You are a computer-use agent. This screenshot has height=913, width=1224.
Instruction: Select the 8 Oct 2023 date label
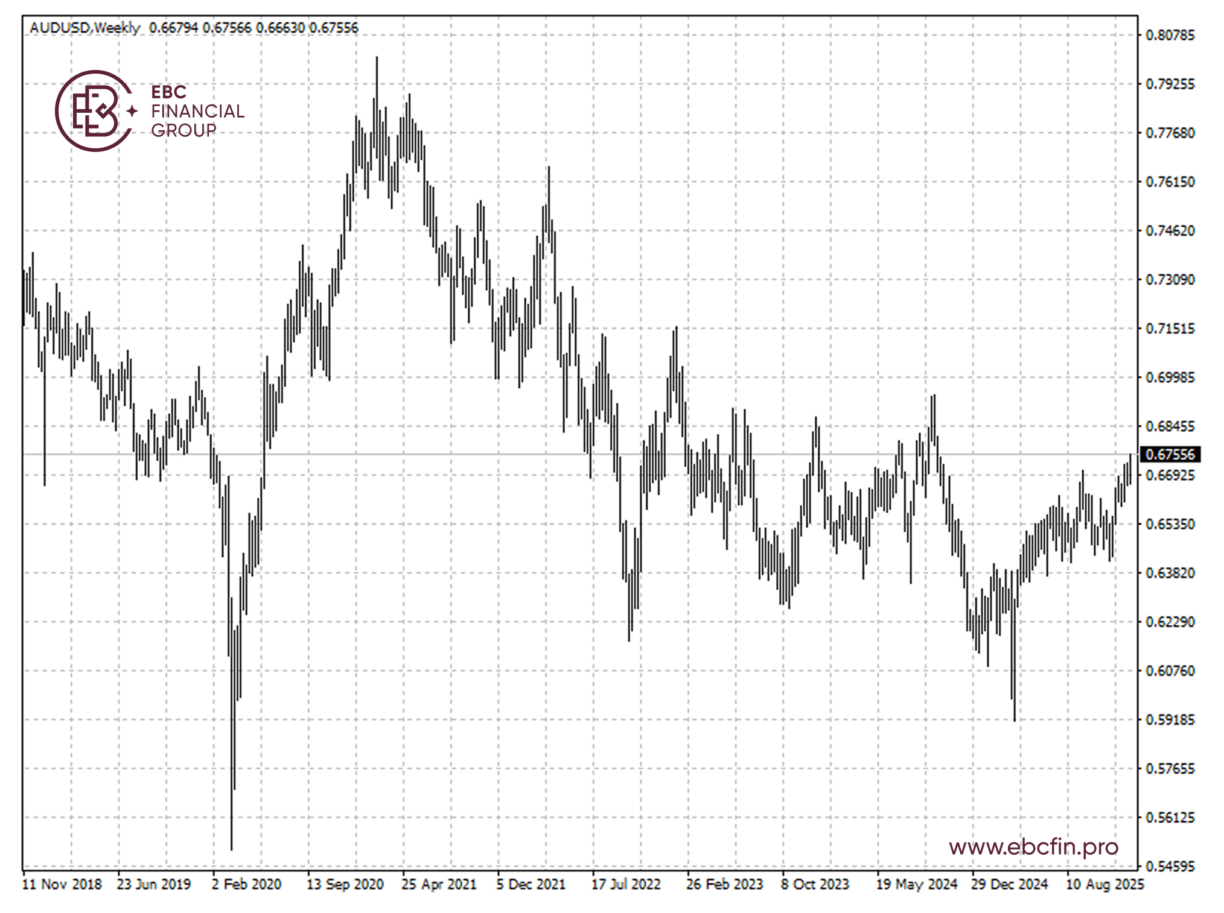pyautogui.click(x=815, y=884)
